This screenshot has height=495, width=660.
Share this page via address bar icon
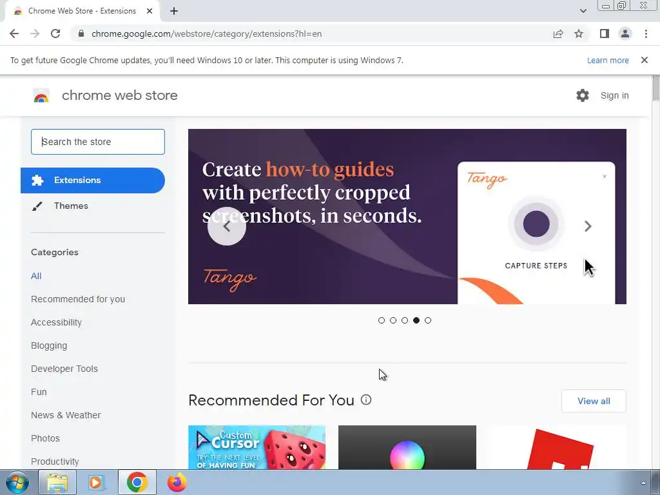(x=558, y=34)
